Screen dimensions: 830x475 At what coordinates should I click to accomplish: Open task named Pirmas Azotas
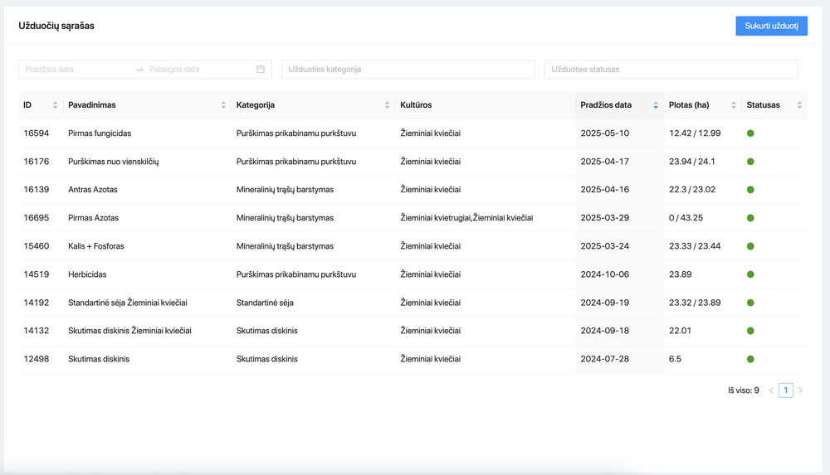tap(93, 218)
